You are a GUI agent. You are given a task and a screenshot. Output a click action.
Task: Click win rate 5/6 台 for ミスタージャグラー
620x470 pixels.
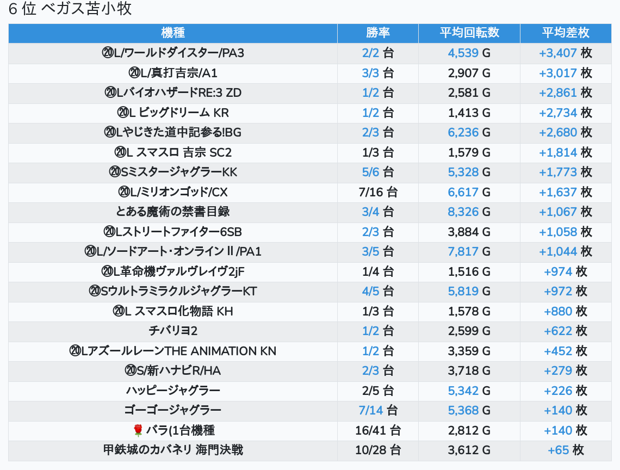[x=377, y=172]
